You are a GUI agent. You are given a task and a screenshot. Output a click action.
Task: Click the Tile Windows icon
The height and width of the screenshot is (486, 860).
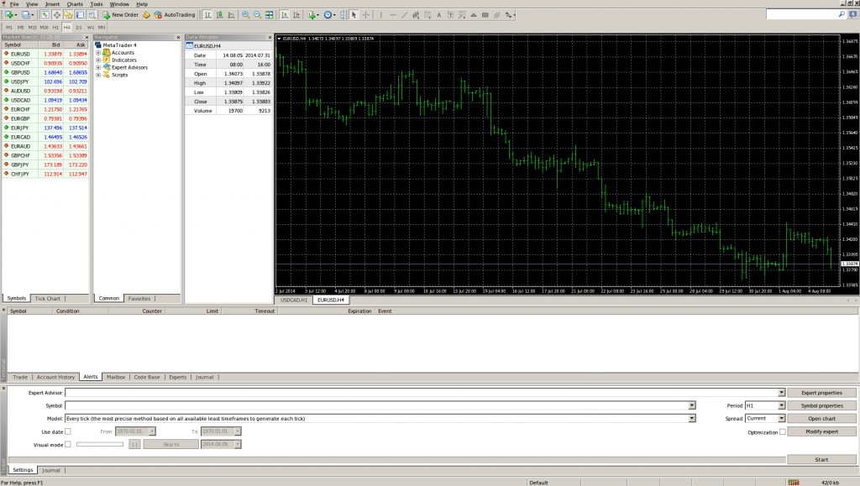point(269,14)
